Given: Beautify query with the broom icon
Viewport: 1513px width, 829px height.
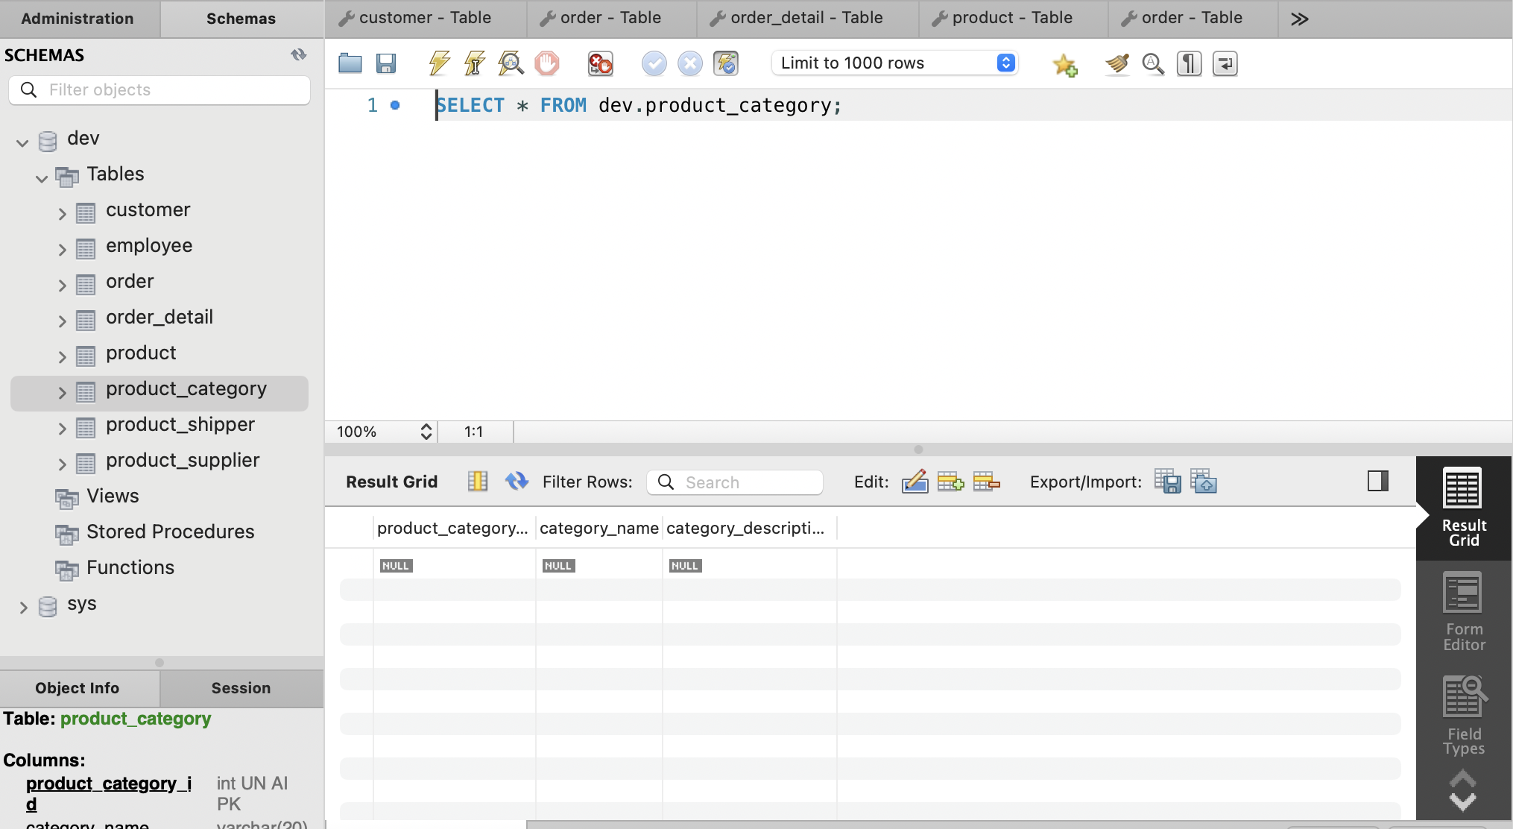Looking at the screenshot, I should tap(1116, 64).
